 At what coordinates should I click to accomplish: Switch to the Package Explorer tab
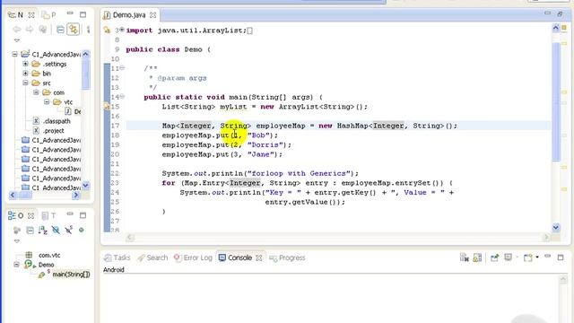click(48, 15)
